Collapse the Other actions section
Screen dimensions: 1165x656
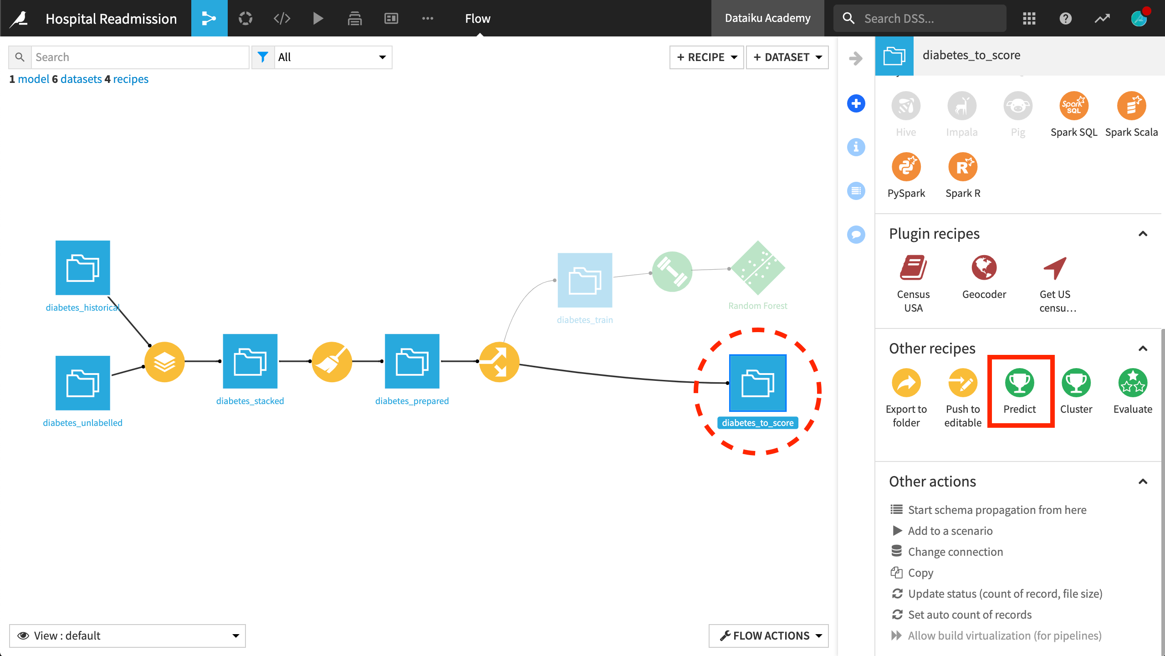(x=1142, y=482)
